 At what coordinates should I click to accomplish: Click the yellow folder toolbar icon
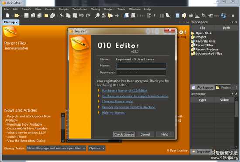[46, 16]
